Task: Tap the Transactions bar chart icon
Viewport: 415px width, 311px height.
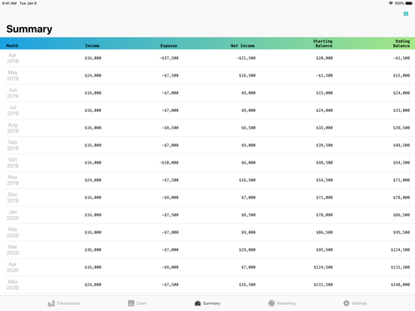Action: [x=51, y=303]
